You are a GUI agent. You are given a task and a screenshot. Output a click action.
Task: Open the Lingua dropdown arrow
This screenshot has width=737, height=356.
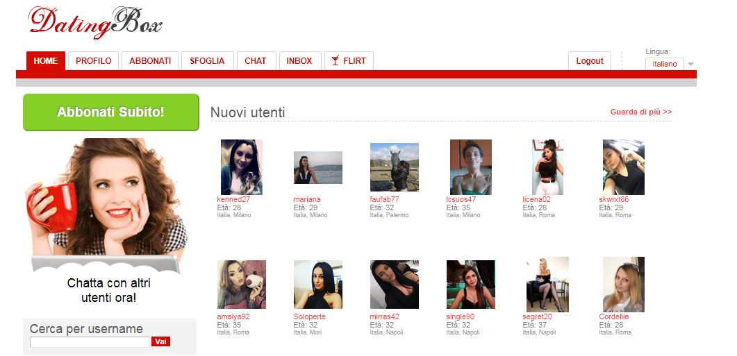click(690, 65)
